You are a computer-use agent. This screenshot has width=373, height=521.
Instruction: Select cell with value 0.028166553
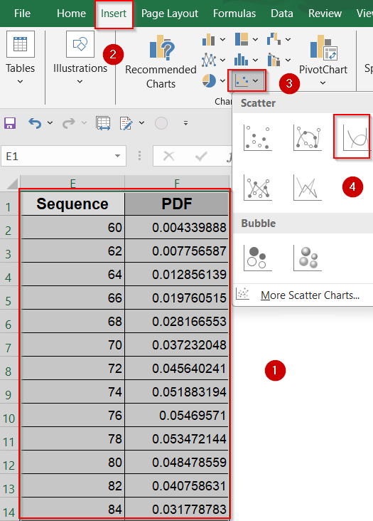pyautogui.click(x=177, y=321)
